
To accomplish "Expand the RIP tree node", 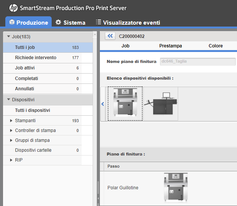I will click(11, 160).
